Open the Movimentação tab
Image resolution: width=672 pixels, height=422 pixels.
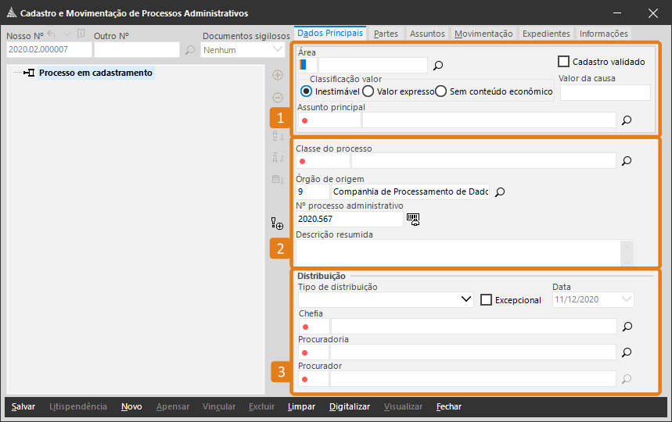tap(483, 34)
